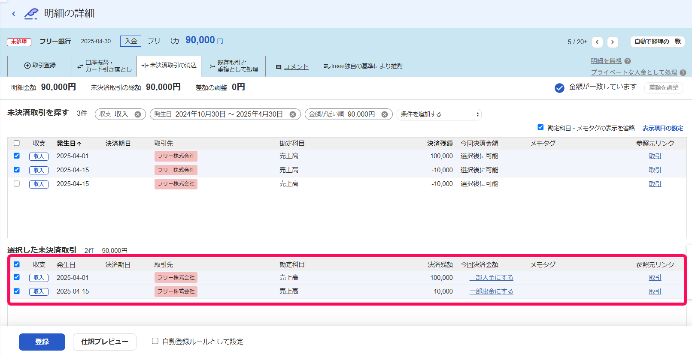Go to previous statement arrow button

coord(597,42)
